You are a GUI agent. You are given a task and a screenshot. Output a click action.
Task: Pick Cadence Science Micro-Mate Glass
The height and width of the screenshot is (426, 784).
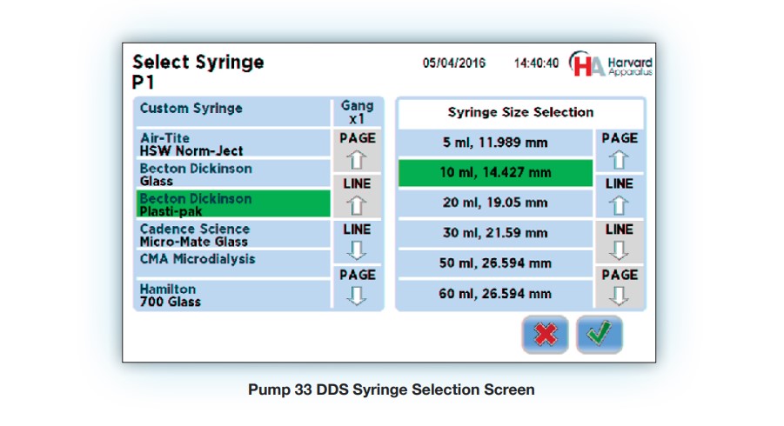click(x=231, y=235)
